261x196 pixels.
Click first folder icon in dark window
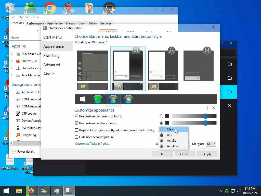(230, 64)
